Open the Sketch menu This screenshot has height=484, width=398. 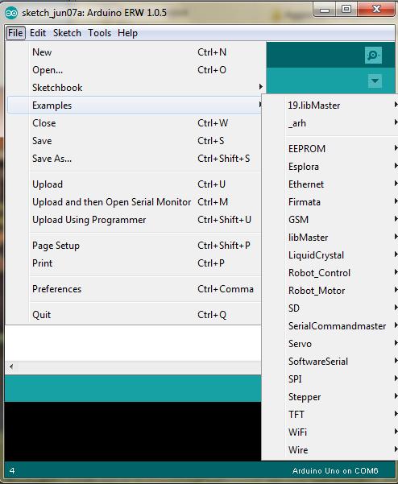(x=67, y=33)
